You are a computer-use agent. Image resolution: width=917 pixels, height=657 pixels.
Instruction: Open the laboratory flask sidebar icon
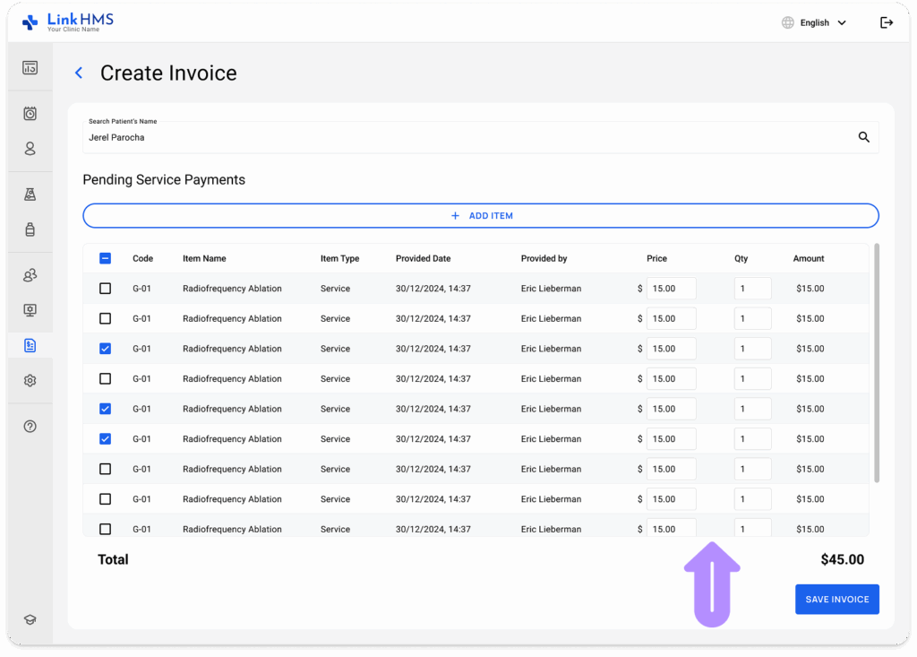(30, 195)
